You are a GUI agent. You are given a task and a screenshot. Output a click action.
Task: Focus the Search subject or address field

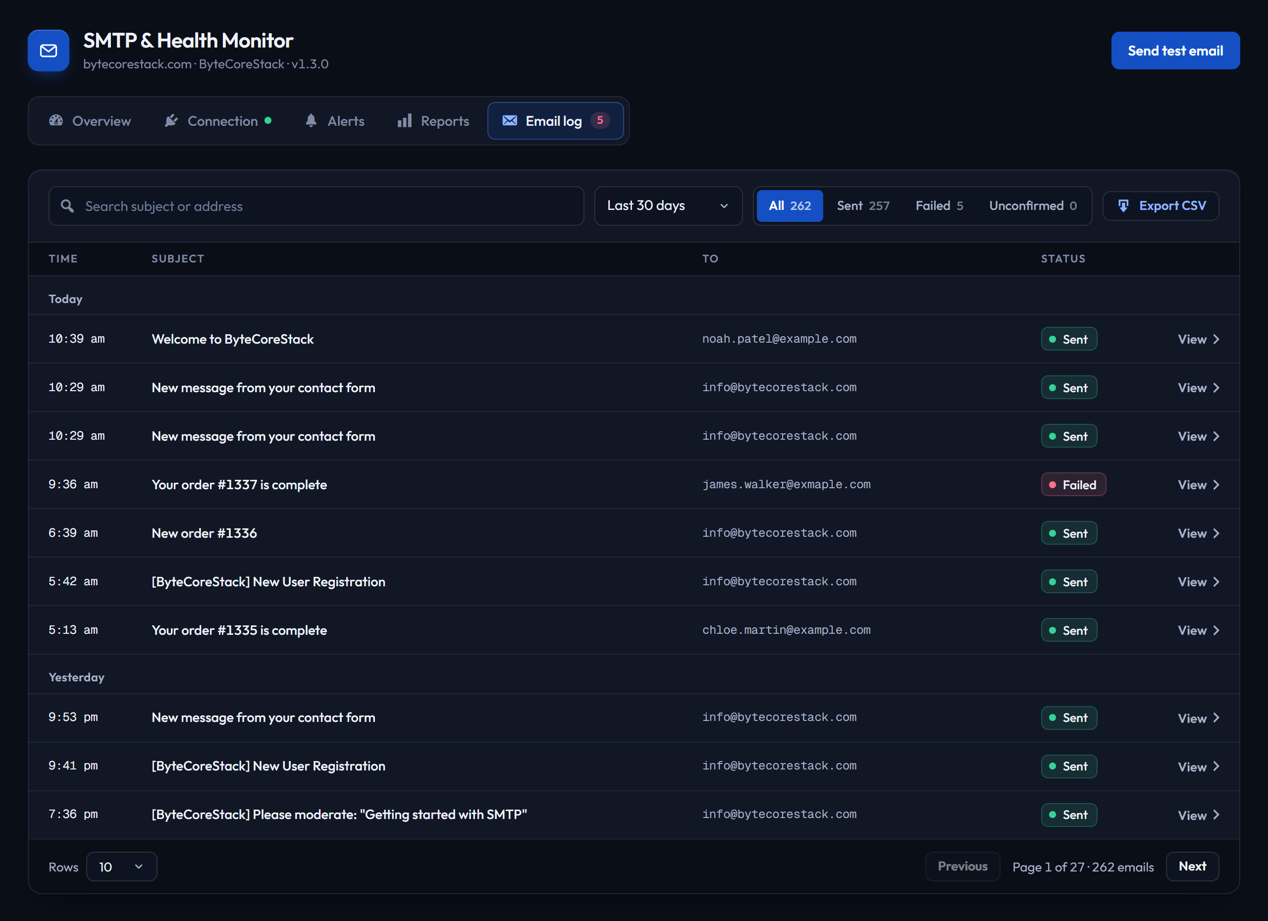click(317, 206)
